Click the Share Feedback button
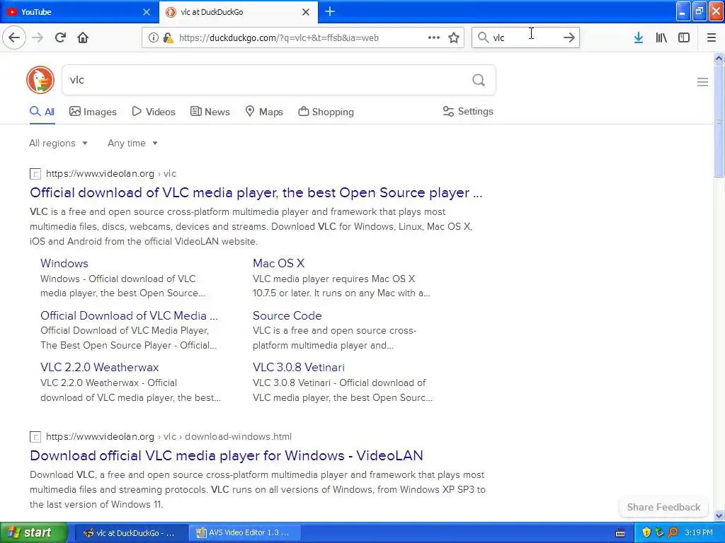 [x=663, y=507]
